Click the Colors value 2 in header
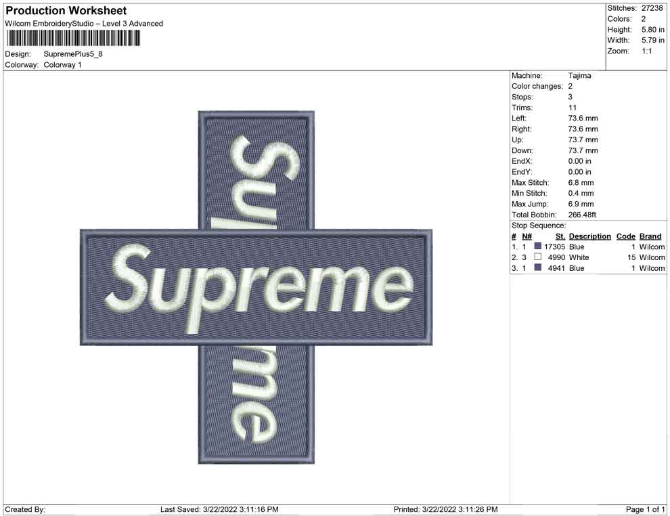 tap(644, 19)
